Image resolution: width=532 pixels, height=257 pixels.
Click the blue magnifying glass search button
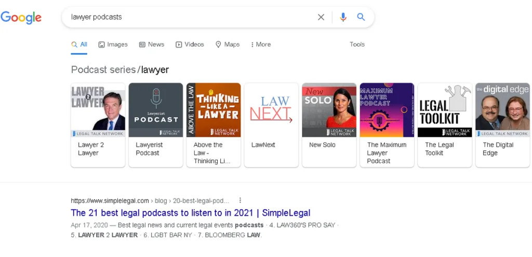pyautogui.click(x=361, y=17)
